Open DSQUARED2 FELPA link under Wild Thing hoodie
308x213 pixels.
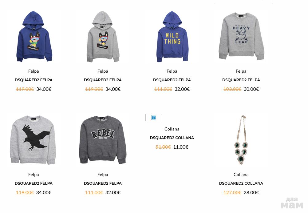[x=172, y=80]
